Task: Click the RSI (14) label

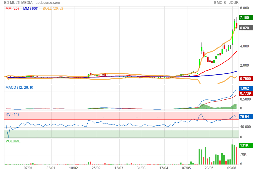Action: 12,114
